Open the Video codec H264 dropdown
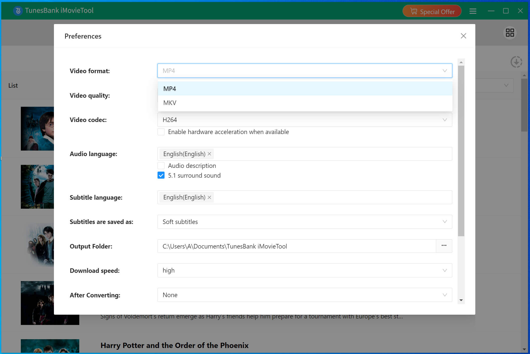This screenshot has width=530, height=354. pos(305,120)
